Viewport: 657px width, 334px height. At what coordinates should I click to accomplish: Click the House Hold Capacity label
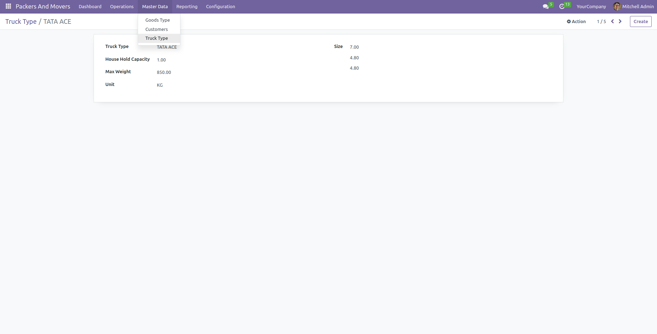127,59
